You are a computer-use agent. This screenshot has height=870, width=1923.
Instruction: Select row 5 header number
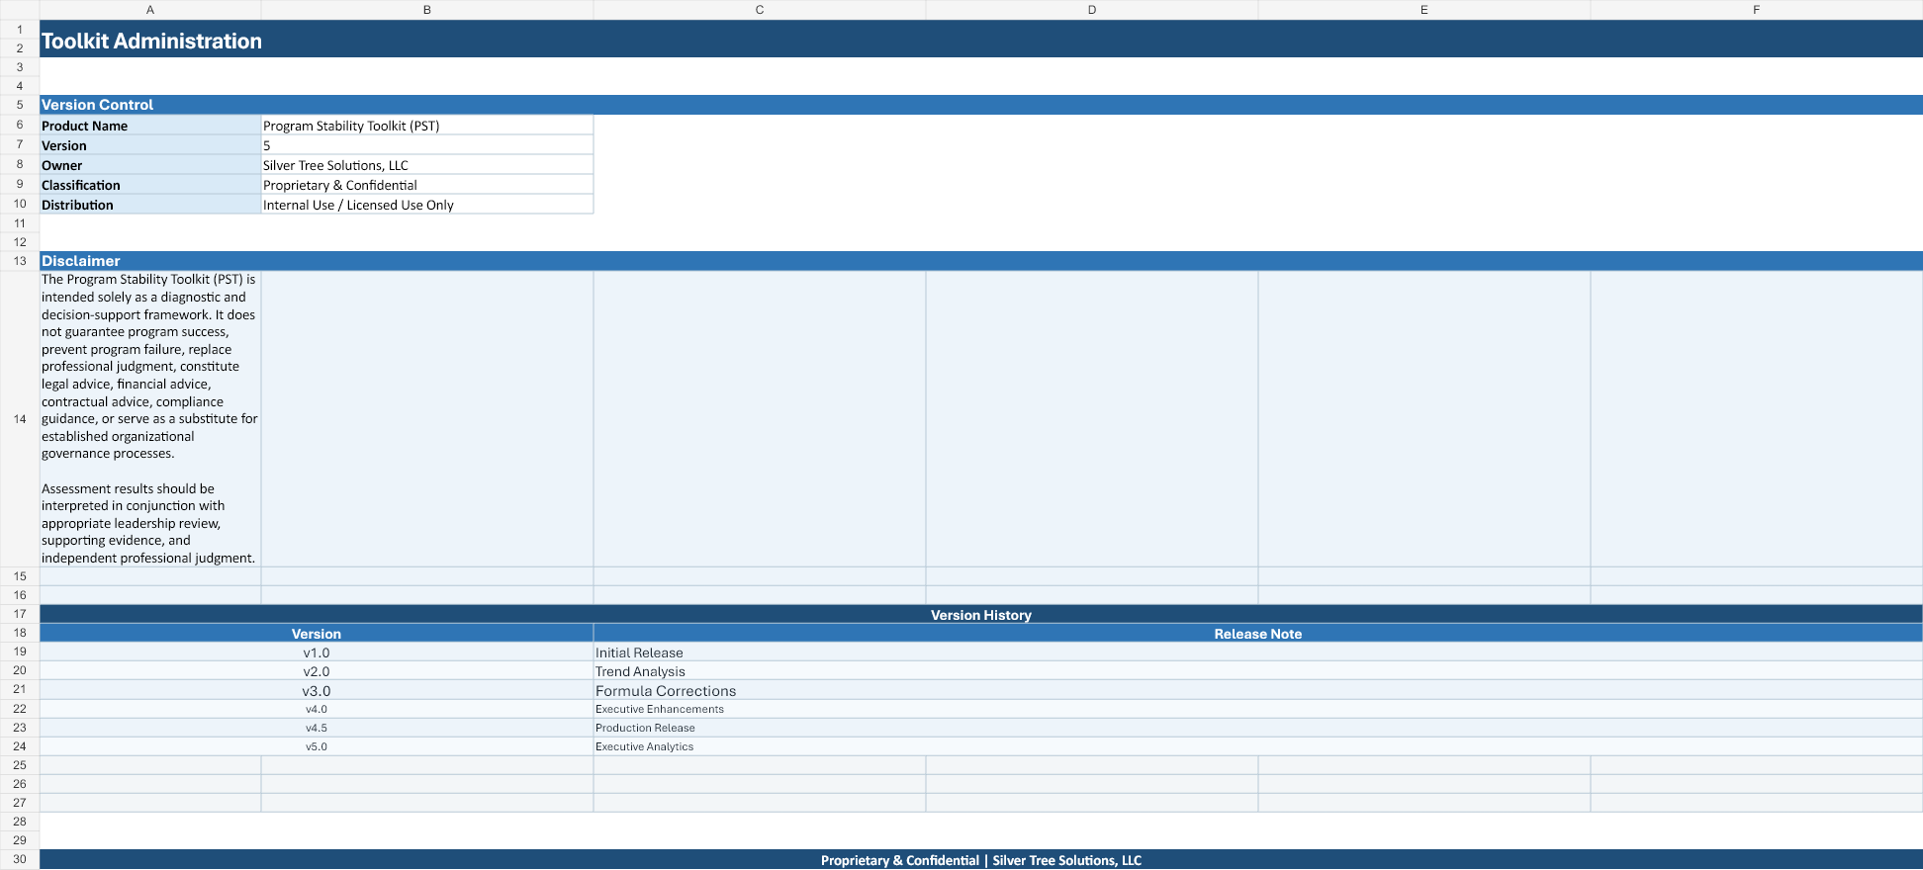coord(20,105)
